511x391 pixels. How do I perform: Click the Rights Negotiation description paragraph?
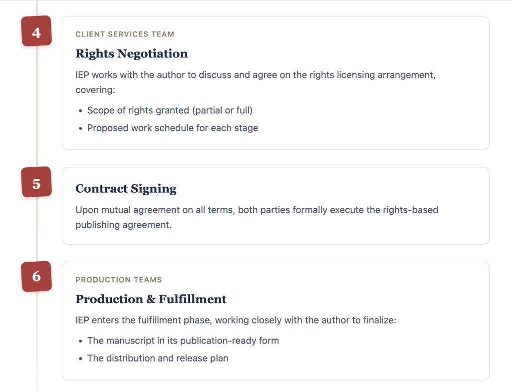255,82
